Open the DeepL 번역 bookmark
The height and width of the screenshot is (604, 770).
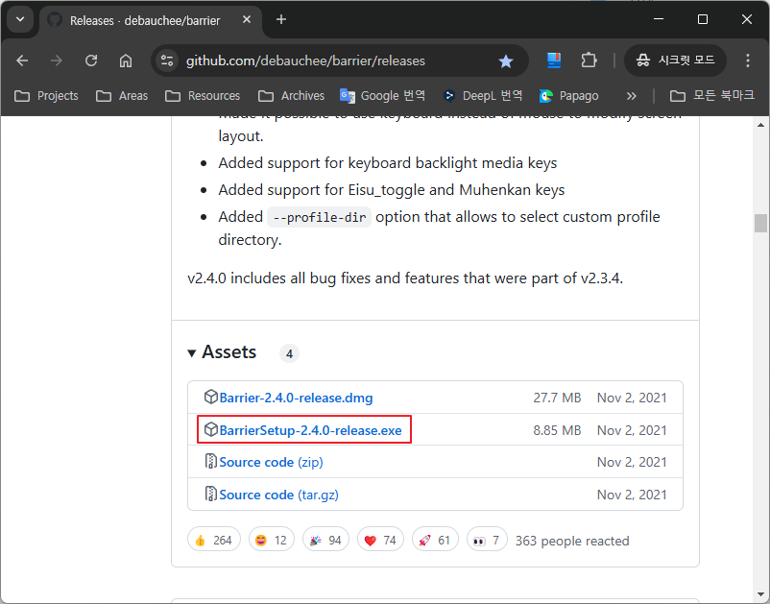click(x=483, y=96)
